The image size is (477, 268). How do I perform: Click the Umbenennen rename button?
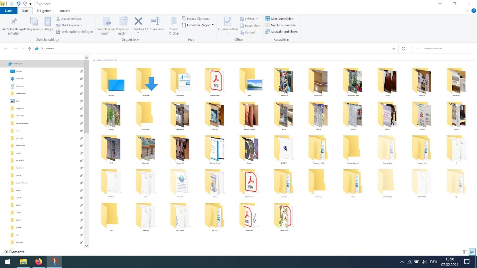(x=155, y=24)
